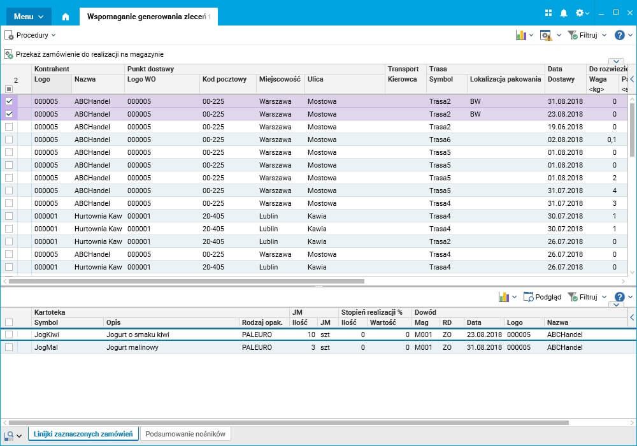Click the top toolbar bar chart icon
This screenshot has width=637, height=446.
[x=521, y=35]
